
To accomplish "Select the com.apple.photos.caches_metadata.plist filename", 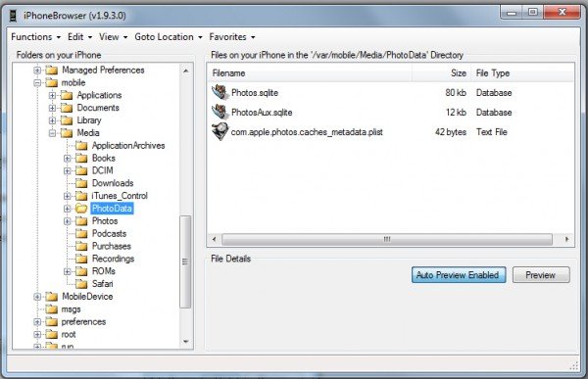I will click(307, 131).
